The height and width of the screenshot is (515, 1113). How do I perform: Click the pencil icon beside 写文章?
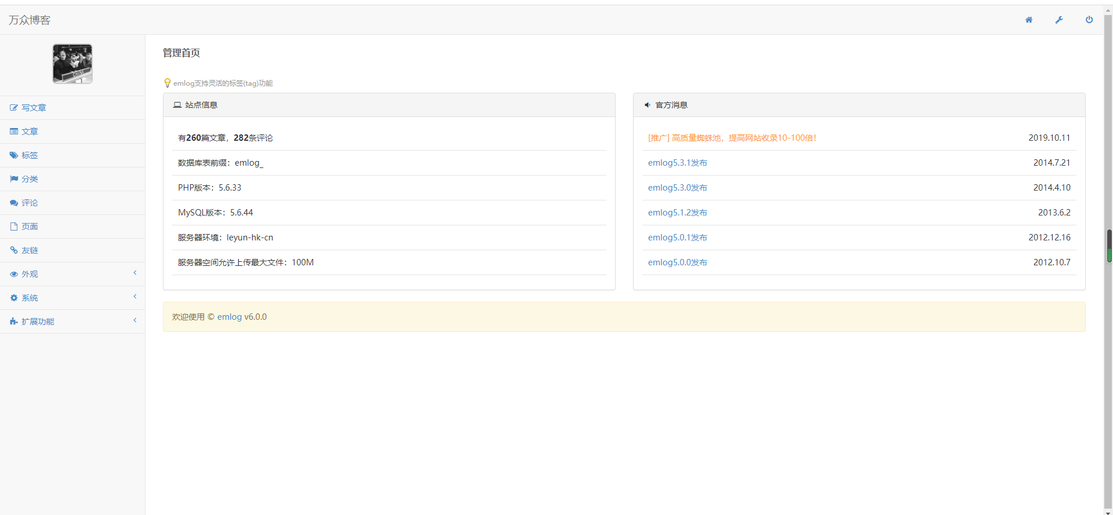[x=14, y=108]
